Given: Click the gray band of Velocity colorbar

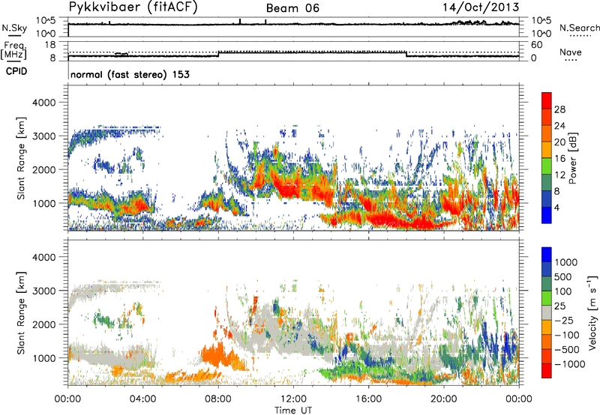Looking at the screenshot, I should click(x=547, y=313).
